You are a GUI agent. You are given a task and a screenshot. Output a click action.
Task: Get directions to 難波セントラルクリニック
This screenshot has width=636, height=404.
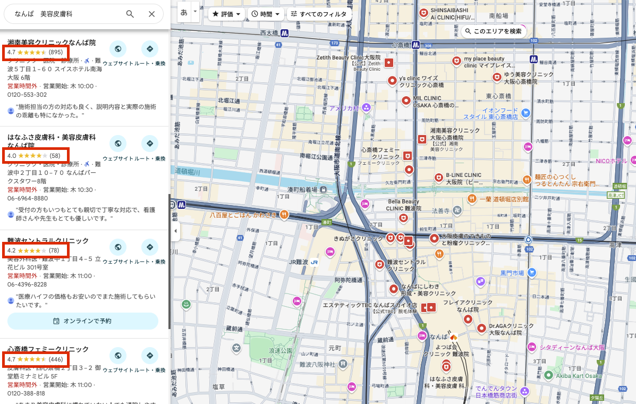(x=150, y=247)
